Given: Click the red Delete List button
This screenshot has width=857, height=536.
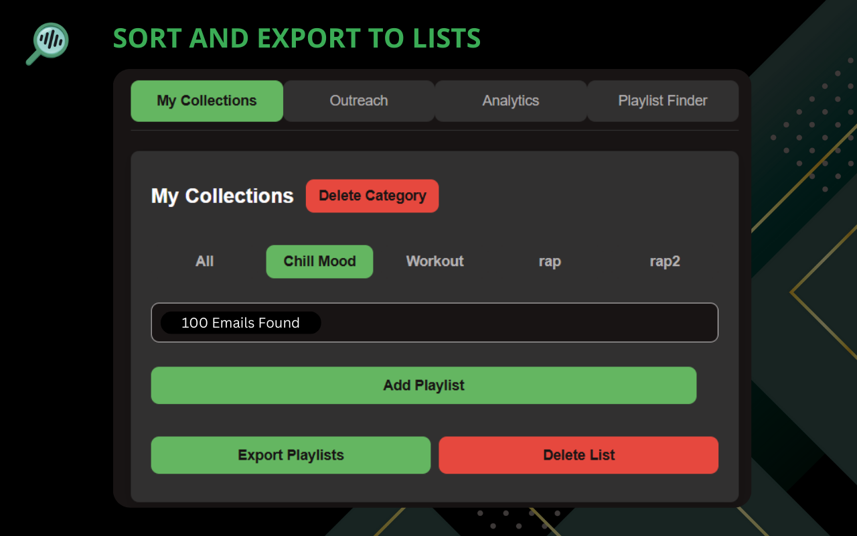Looking at the screenshot, I should (578, 455).
